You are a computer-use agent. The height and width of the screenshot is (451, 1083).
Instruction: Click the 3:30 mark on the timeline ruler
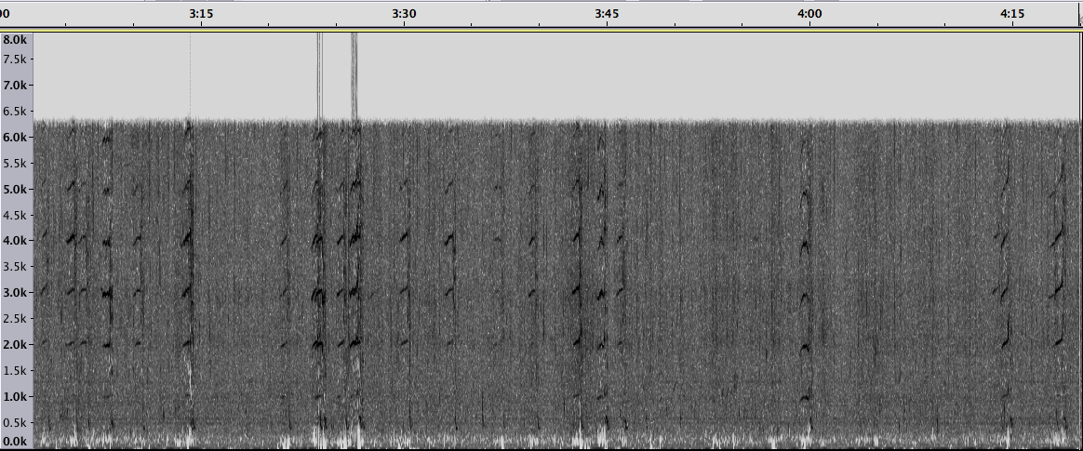404,13
